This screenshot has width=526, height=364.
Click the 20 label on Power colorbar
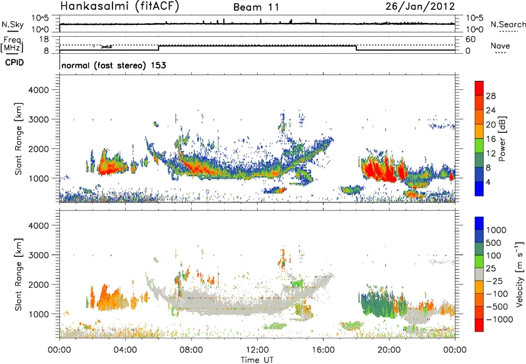click(x=490, y=125)
